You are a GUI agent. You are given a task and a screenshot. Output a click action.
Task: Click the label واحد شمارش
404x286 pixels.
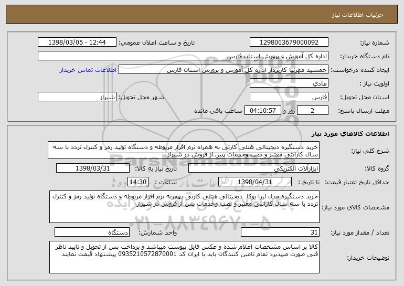click(158, 232)
